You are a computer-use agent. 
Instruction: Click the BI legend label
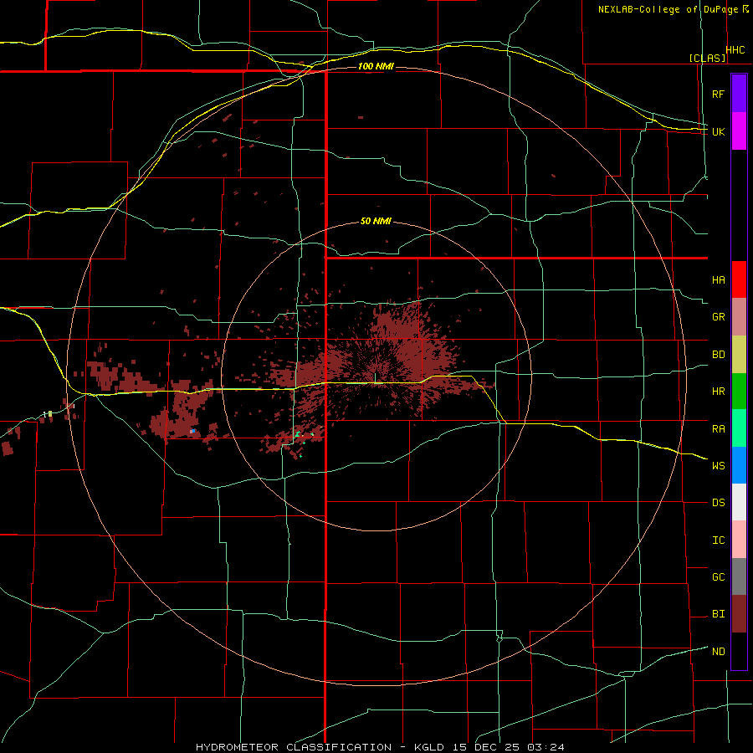click(x=719, y=614)
